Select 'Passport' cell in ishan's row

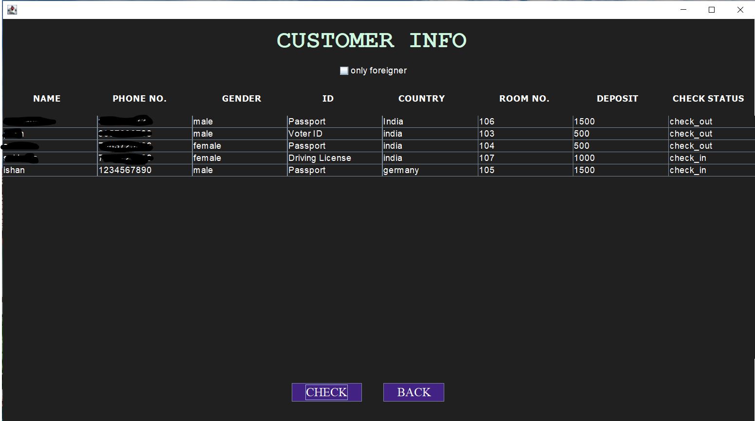pos(335,170)
